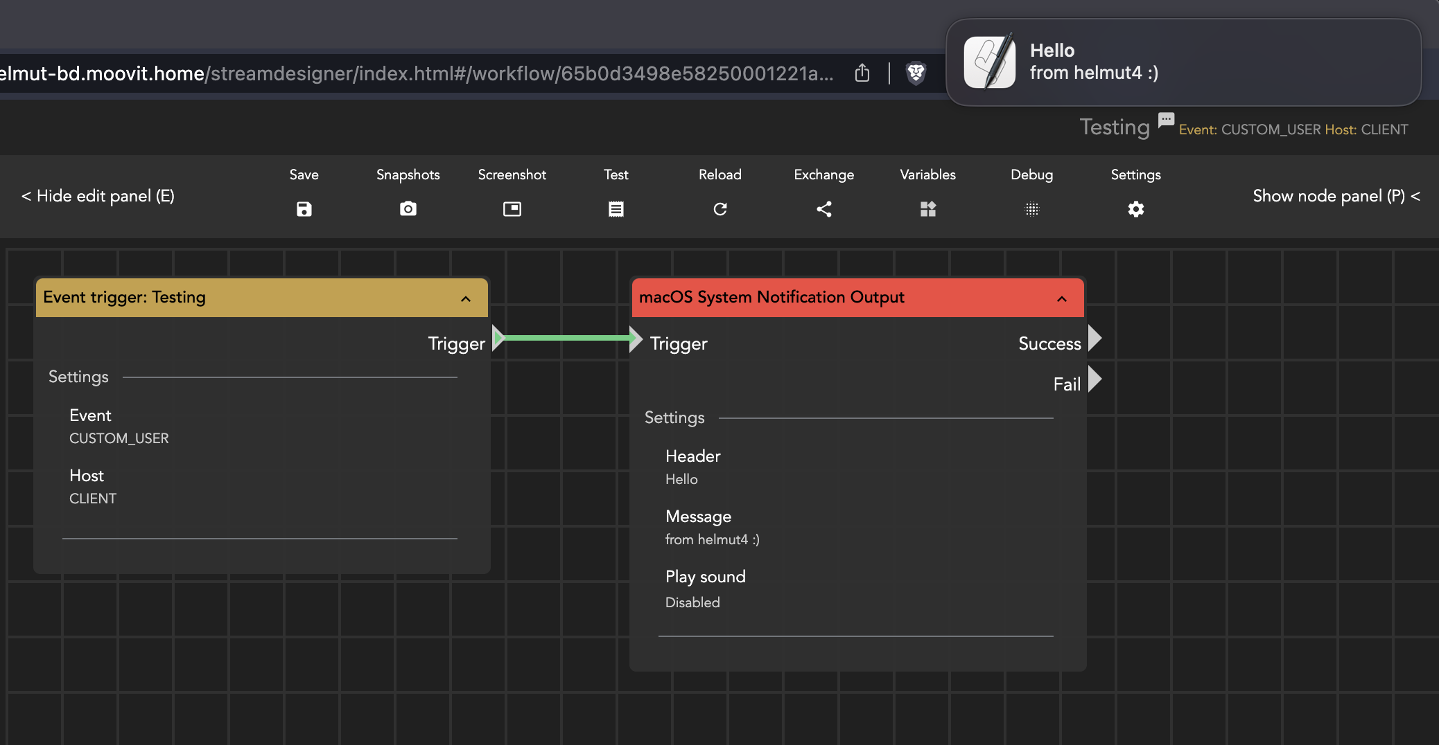Screen dimensions: 1439x745
Task: Toggle the Debug grid icon
Action: point(1032,209)
